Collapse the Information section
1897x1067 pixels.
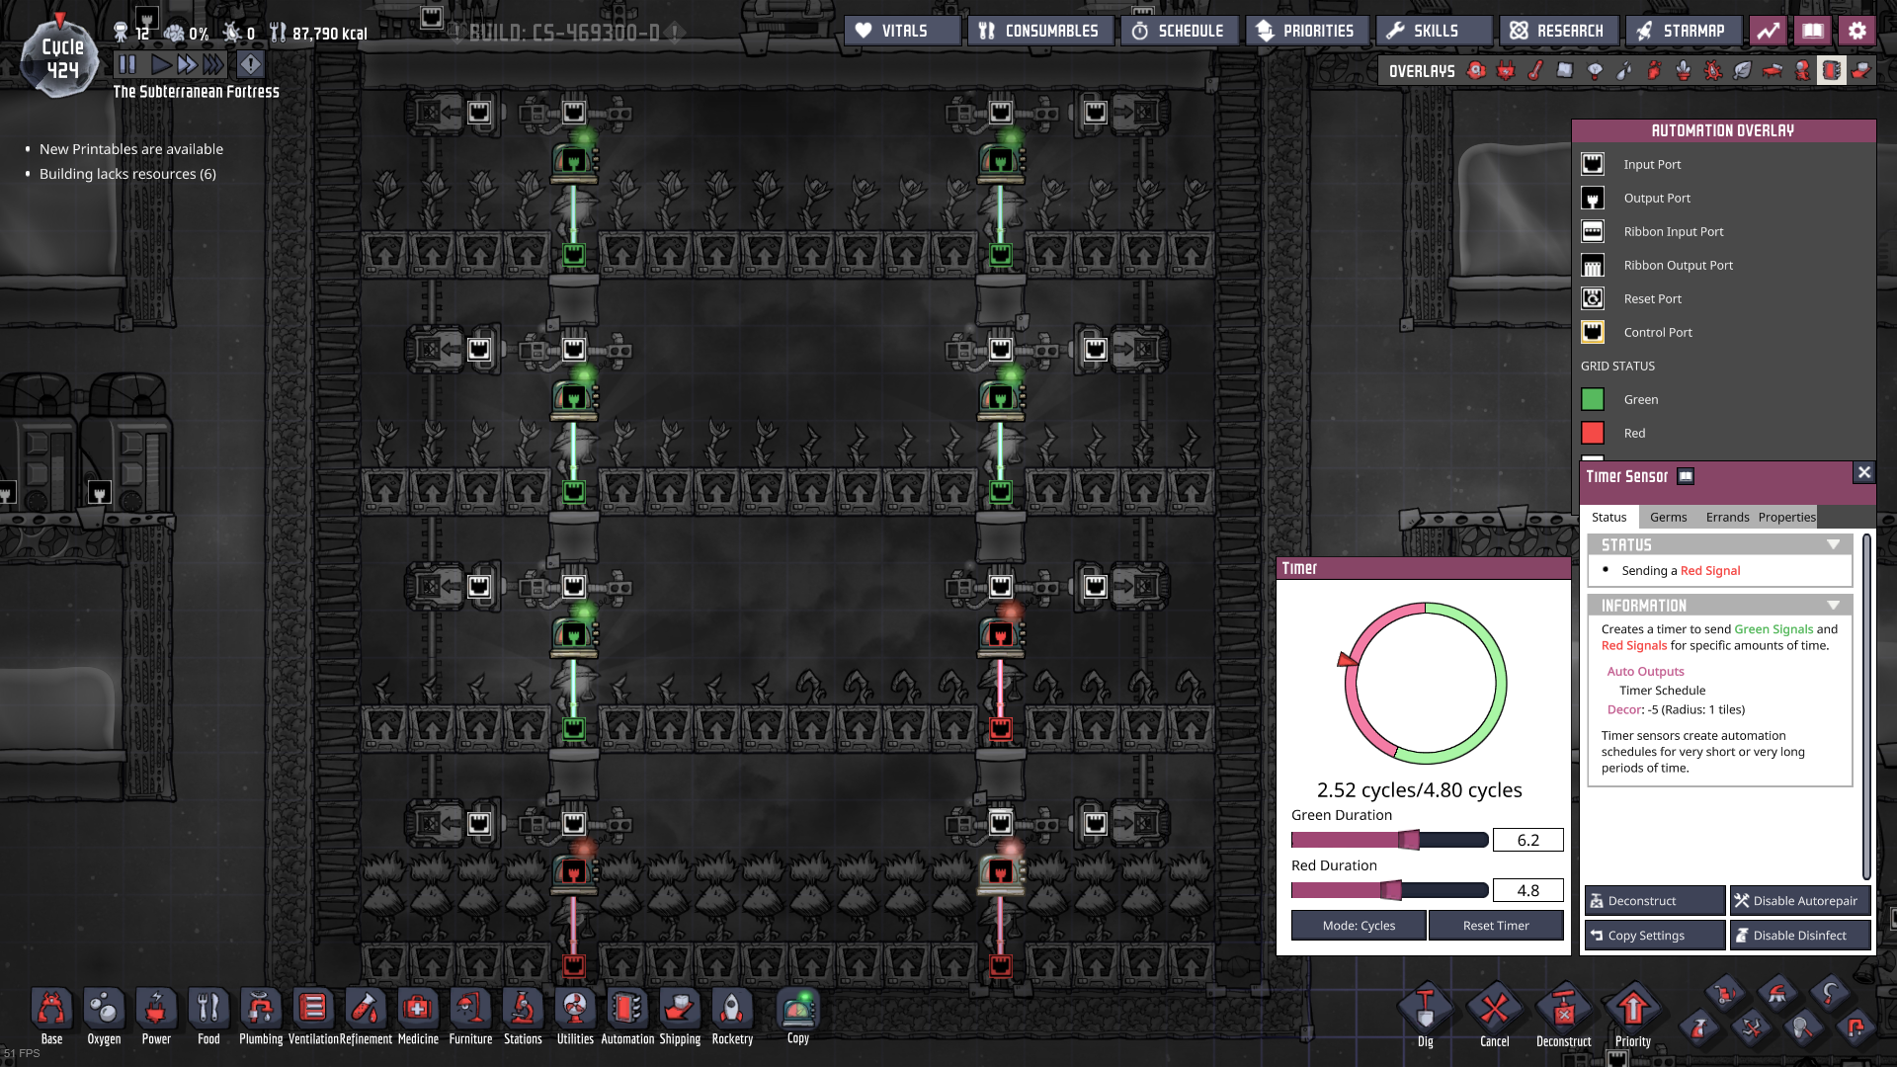(1833, 606)
